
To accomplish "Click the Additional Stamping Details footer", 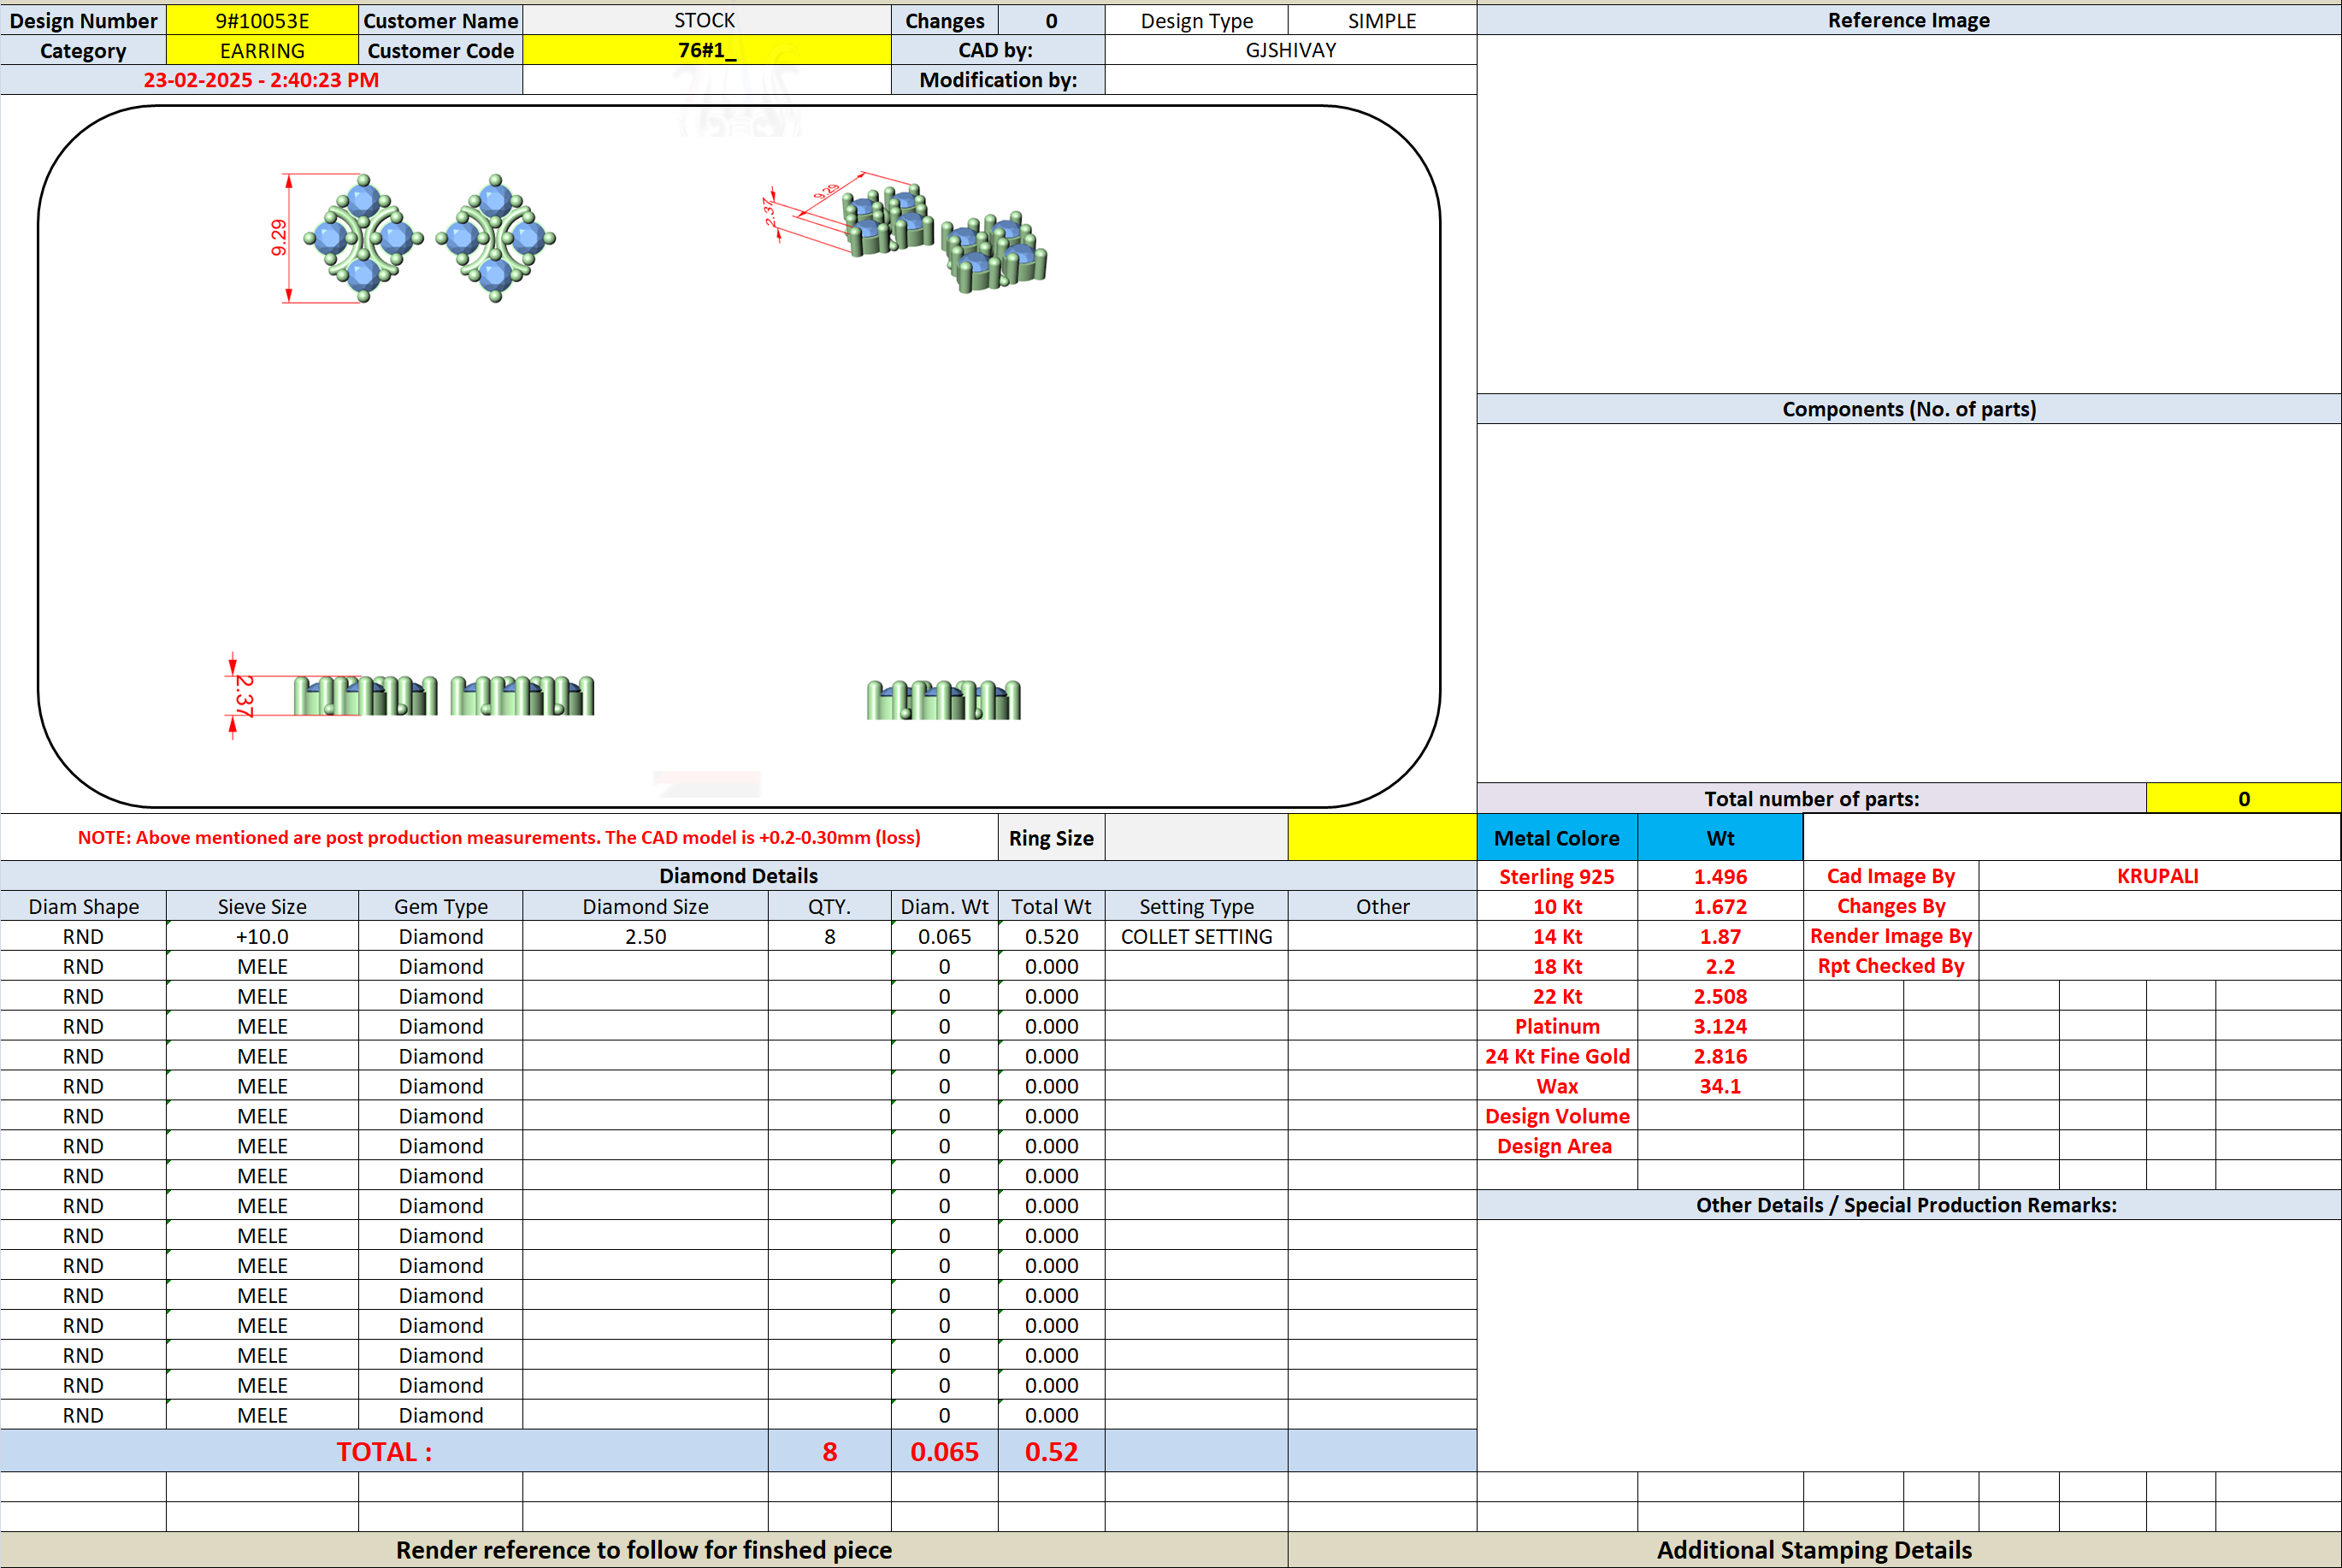I will tap(1814, 1549).
